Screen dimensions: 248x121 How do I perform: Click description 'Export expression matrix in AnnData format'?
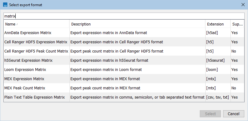click(x=109, y=33)
